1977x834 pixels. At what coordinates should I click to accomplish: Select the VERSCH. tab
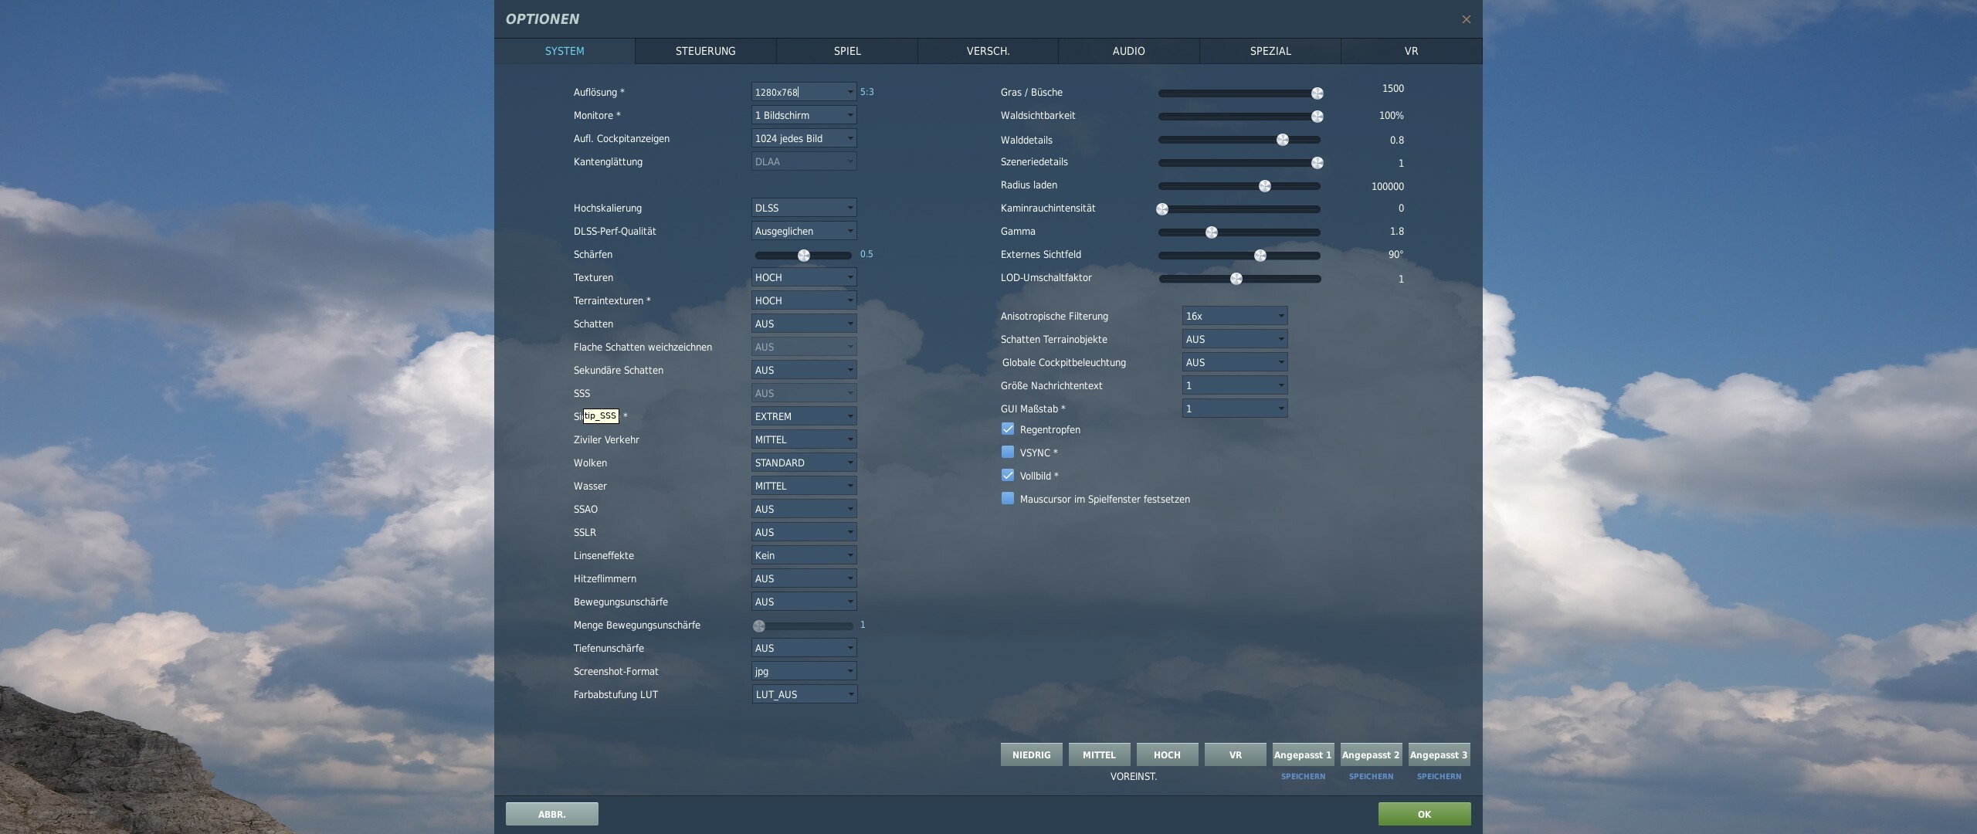(x=988, y=51)
